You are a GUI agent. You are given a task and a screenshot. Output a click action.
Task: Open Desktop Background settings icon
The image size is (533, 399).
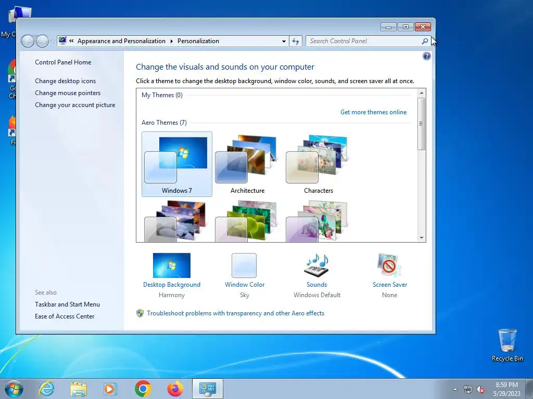click(172, 265)
